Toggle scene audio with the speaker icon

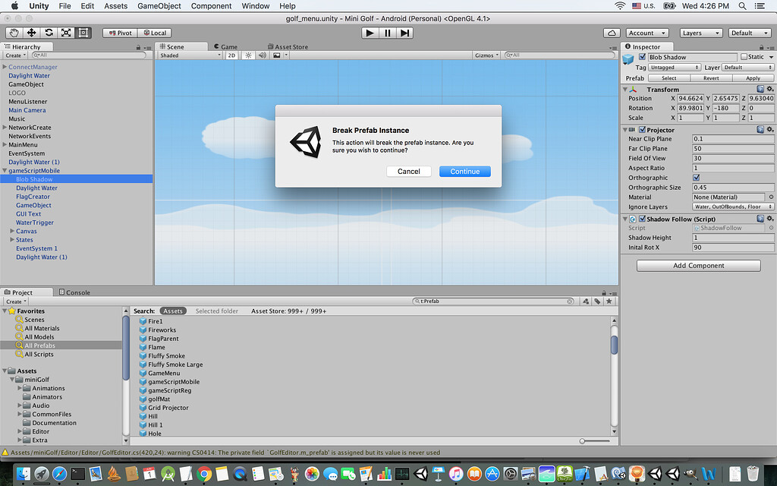[262, 55]
